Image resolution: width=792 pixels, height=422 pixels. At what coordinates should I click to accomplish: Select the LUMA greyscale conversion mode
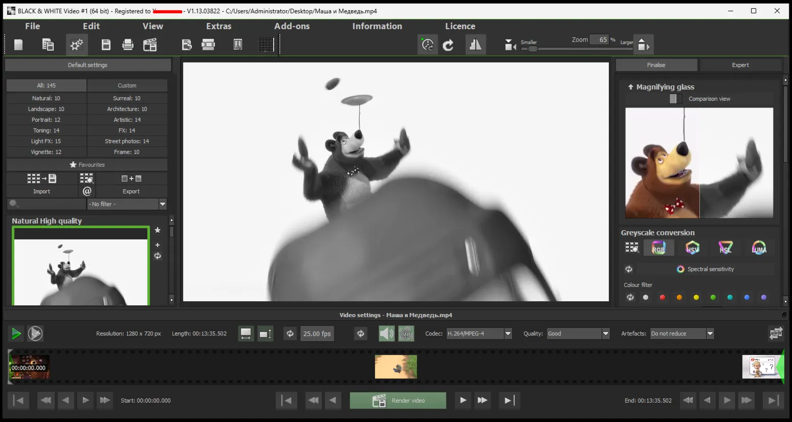click(x=759, y=248)
